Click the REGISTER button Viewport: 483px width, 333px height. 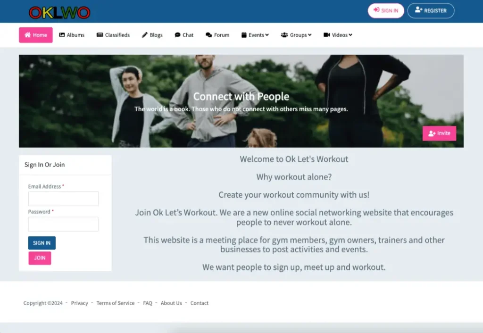tap(431, 10)
